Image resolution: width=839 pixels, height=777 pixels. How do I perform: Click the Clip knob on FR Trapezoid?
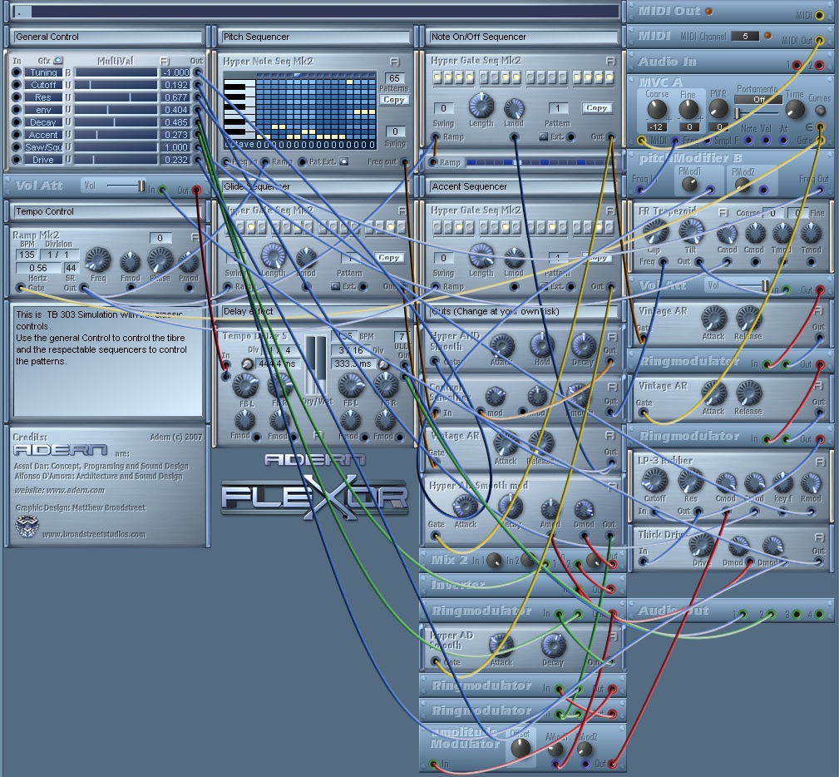pos(655,232)
